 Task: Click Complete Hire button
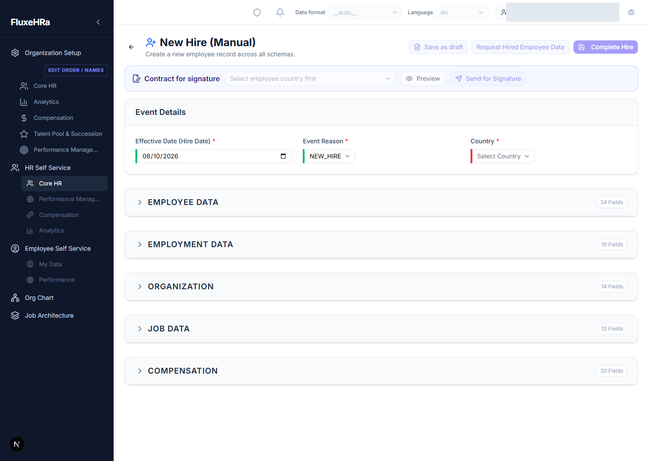[x=605, y=47]
